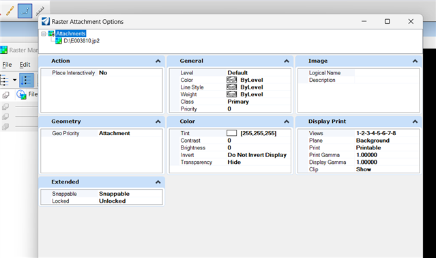Image resolution: width=436 pixels, height=258 pixels.
Task: Collapse the Attachments tree node
Action: coord(44,34)
